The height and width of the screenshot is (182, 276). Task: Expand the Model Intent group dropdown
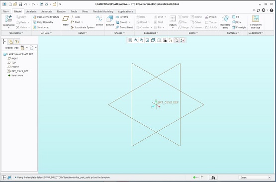[256, 33]
